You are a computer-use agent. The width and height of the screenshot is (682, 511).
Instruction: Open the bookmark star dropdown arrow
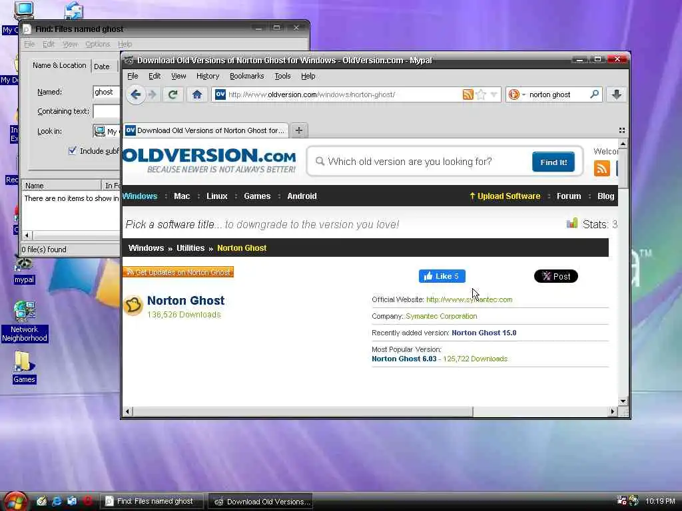(x=494, y=94)
